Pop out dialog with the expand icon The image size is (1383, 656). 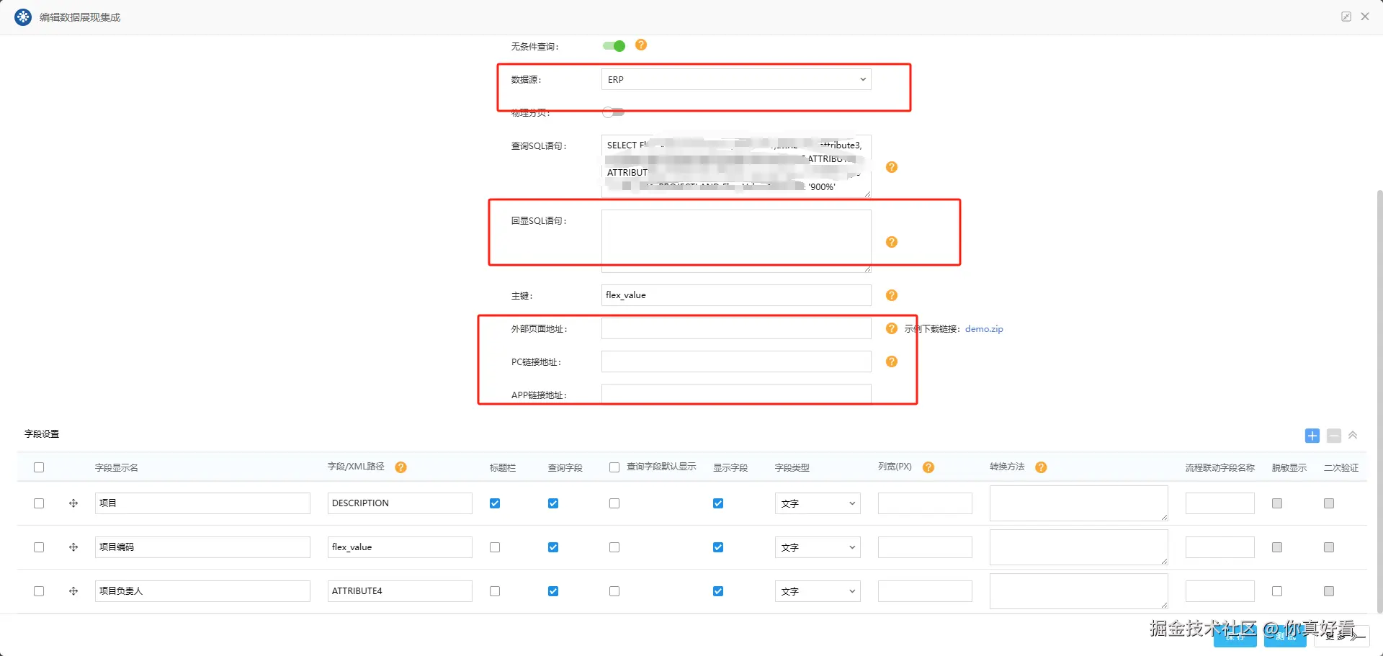click(x=1346, y=17)
